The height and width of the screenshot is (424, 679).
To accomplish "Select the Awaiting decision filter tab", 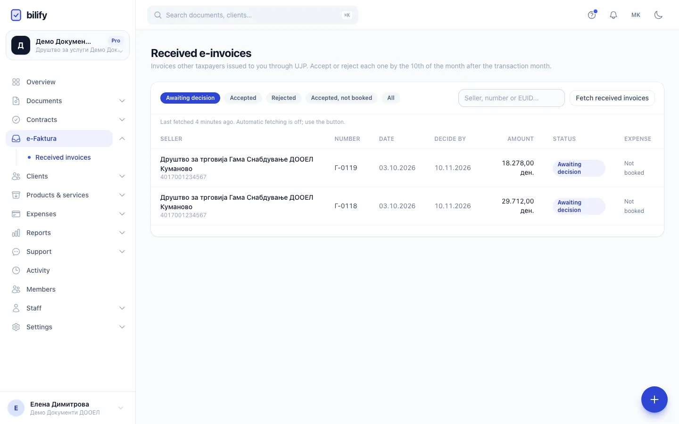I will coord(190,98).
